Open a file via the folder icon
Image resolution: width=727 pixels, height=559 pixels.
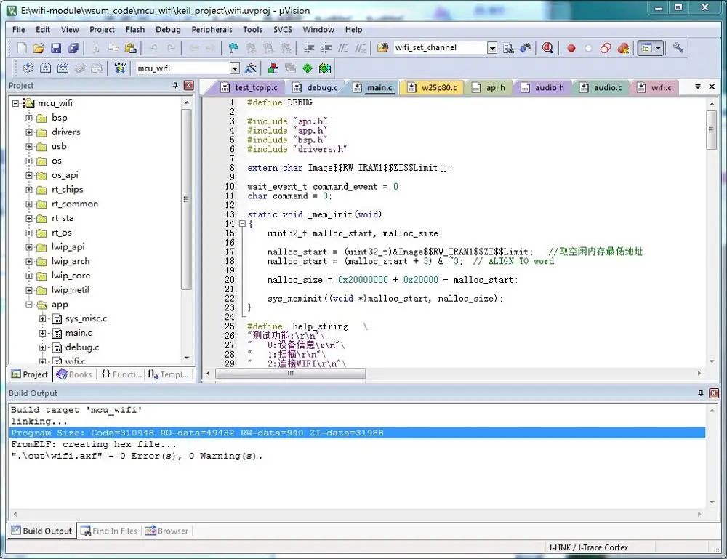click(39, 48)
